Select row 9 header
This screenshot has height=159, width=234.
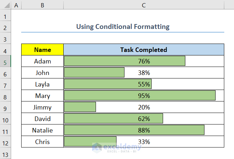tap(6, 107)
